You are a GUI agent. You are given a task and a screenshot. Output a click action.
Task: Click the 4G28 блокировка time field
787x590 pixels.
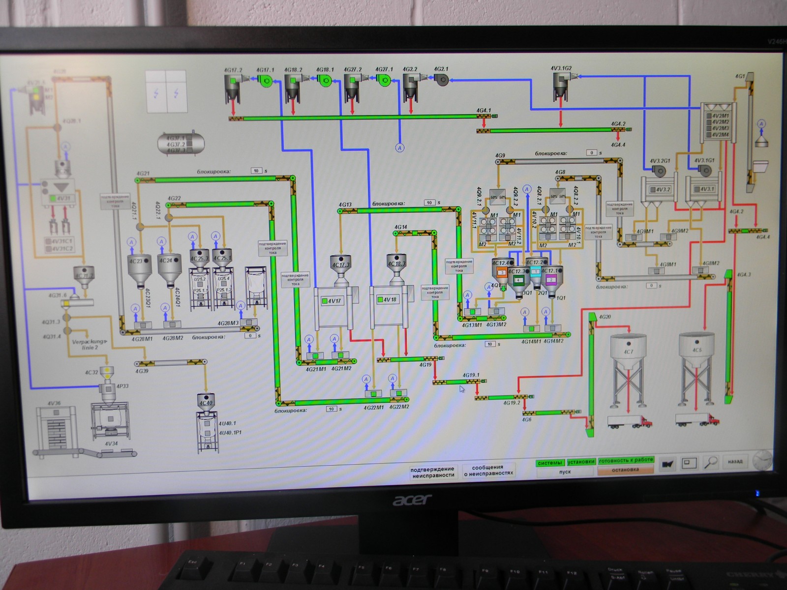point(250,335)
